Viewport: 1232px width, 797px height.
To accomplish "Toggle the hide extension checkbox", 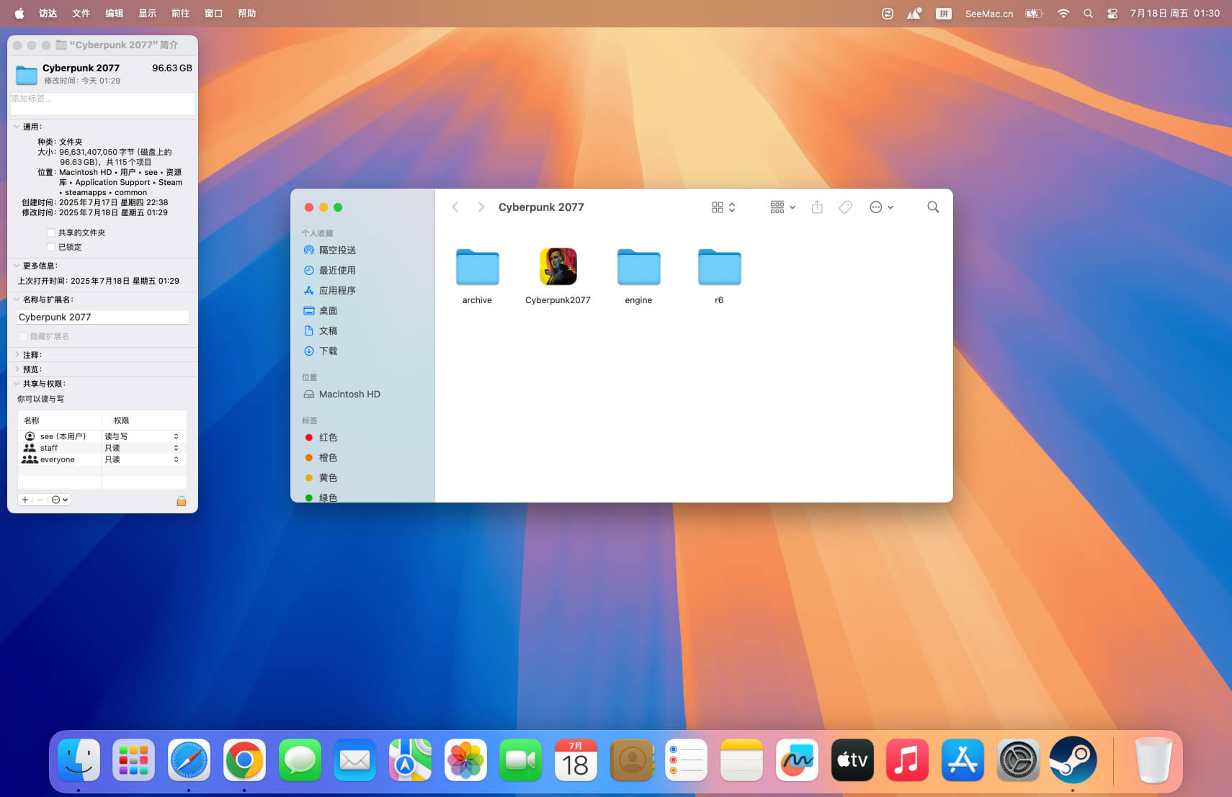I will pyautogui.click(x=23, y=336).
